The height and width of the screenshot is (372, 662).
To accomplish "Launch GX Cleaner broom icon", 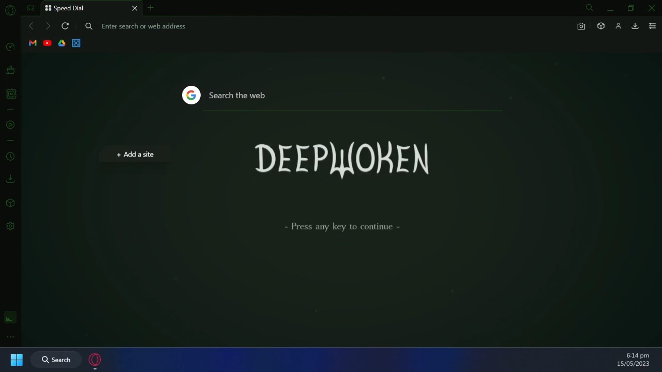I will (x=10, y=70).
